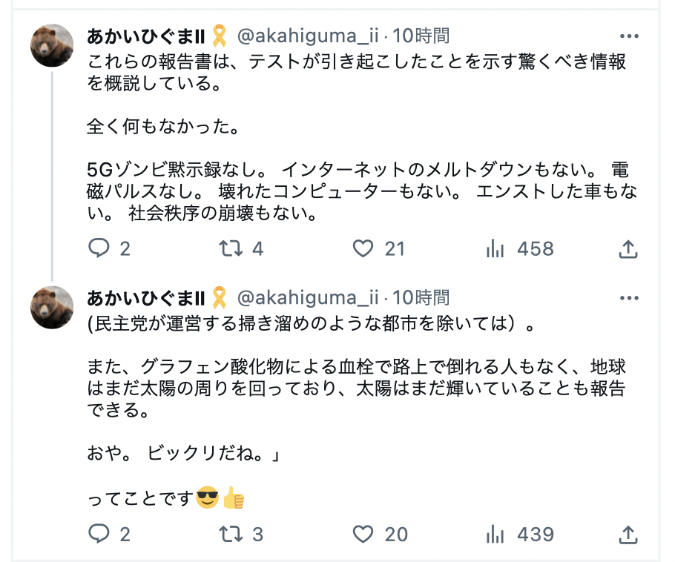
Task: Reply to the second tweet about graphene
Action: [99, 534]
